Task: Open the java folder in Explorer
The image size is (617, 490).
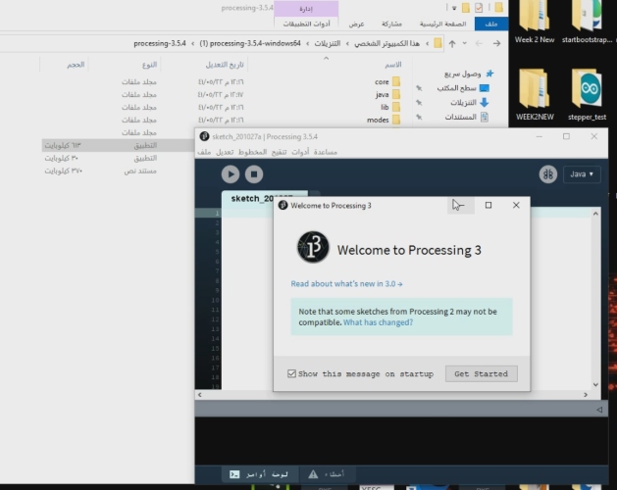Action: click(x=387, y=94)
